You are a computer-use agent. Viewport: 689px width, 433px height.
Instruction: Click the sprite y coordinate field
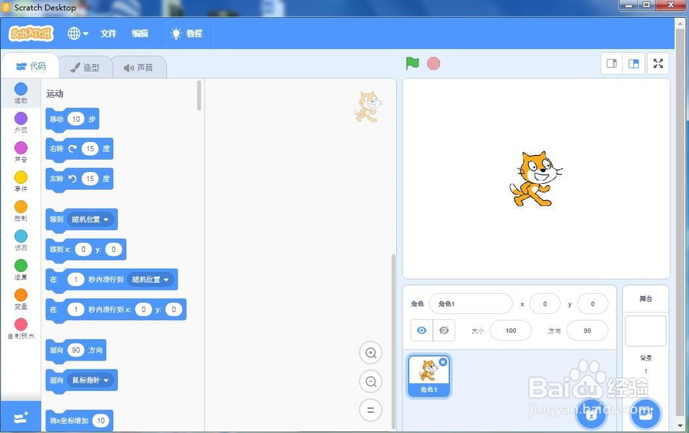[x=593, y=304]
